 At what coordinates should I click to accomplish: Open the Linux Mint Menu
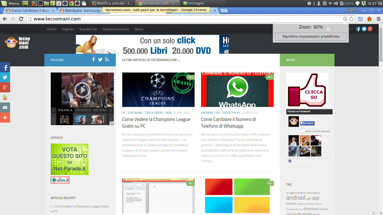(x=10, y=3)
